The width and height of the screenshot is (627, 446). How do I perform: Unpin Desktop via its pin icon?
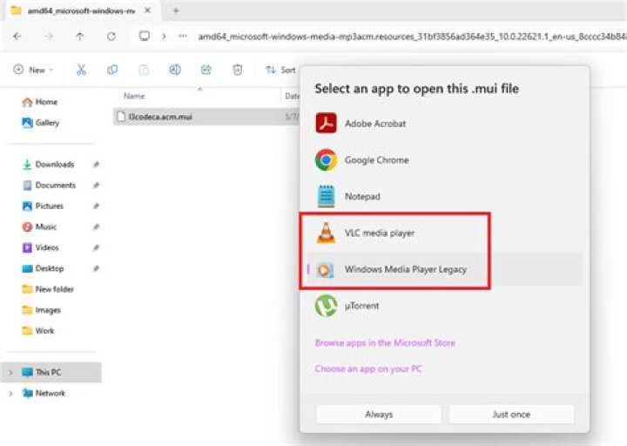[96, 268]
